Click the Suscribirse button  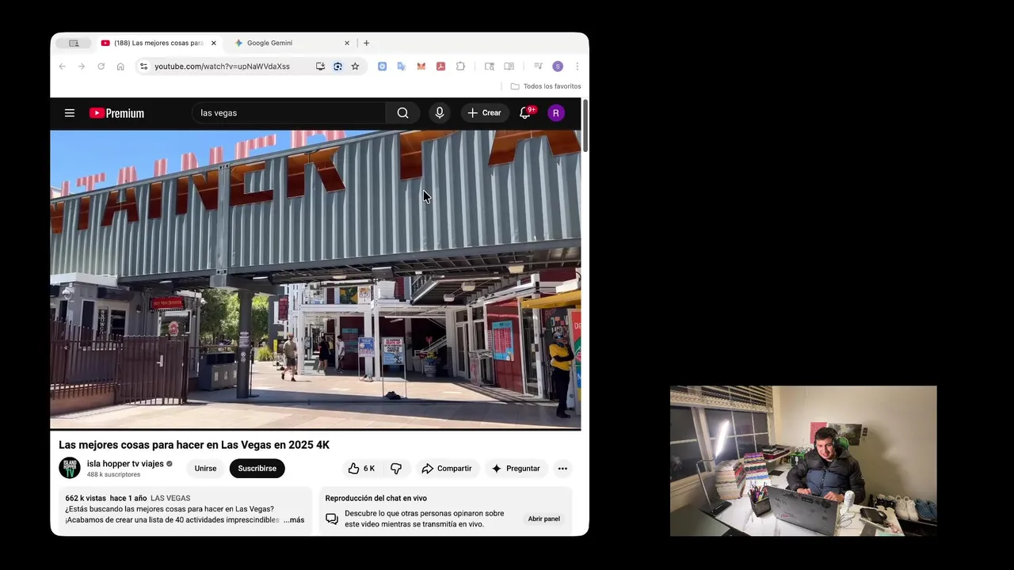point(257,469)
